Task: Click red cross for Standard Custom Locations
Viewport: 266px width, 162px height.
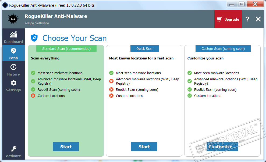Action: [33, 96]
